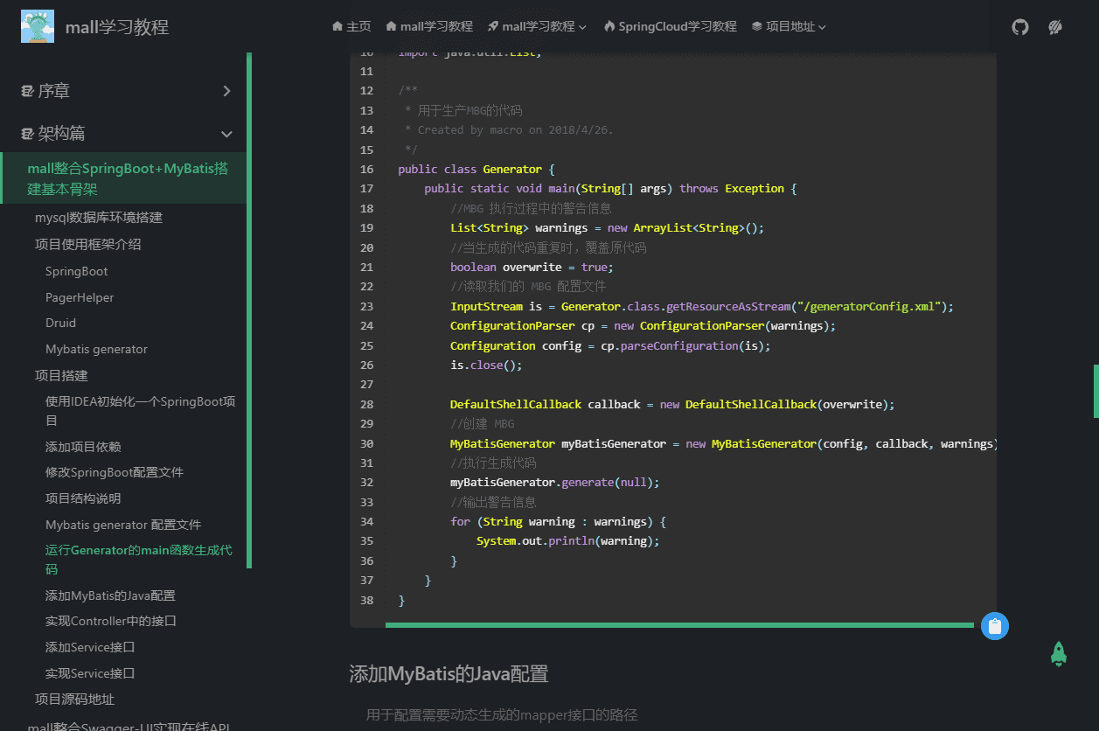This screenshot has width=1099, height=731.
Task: Open 实现Service接口 sidebar entry
Action: point(90,673)
